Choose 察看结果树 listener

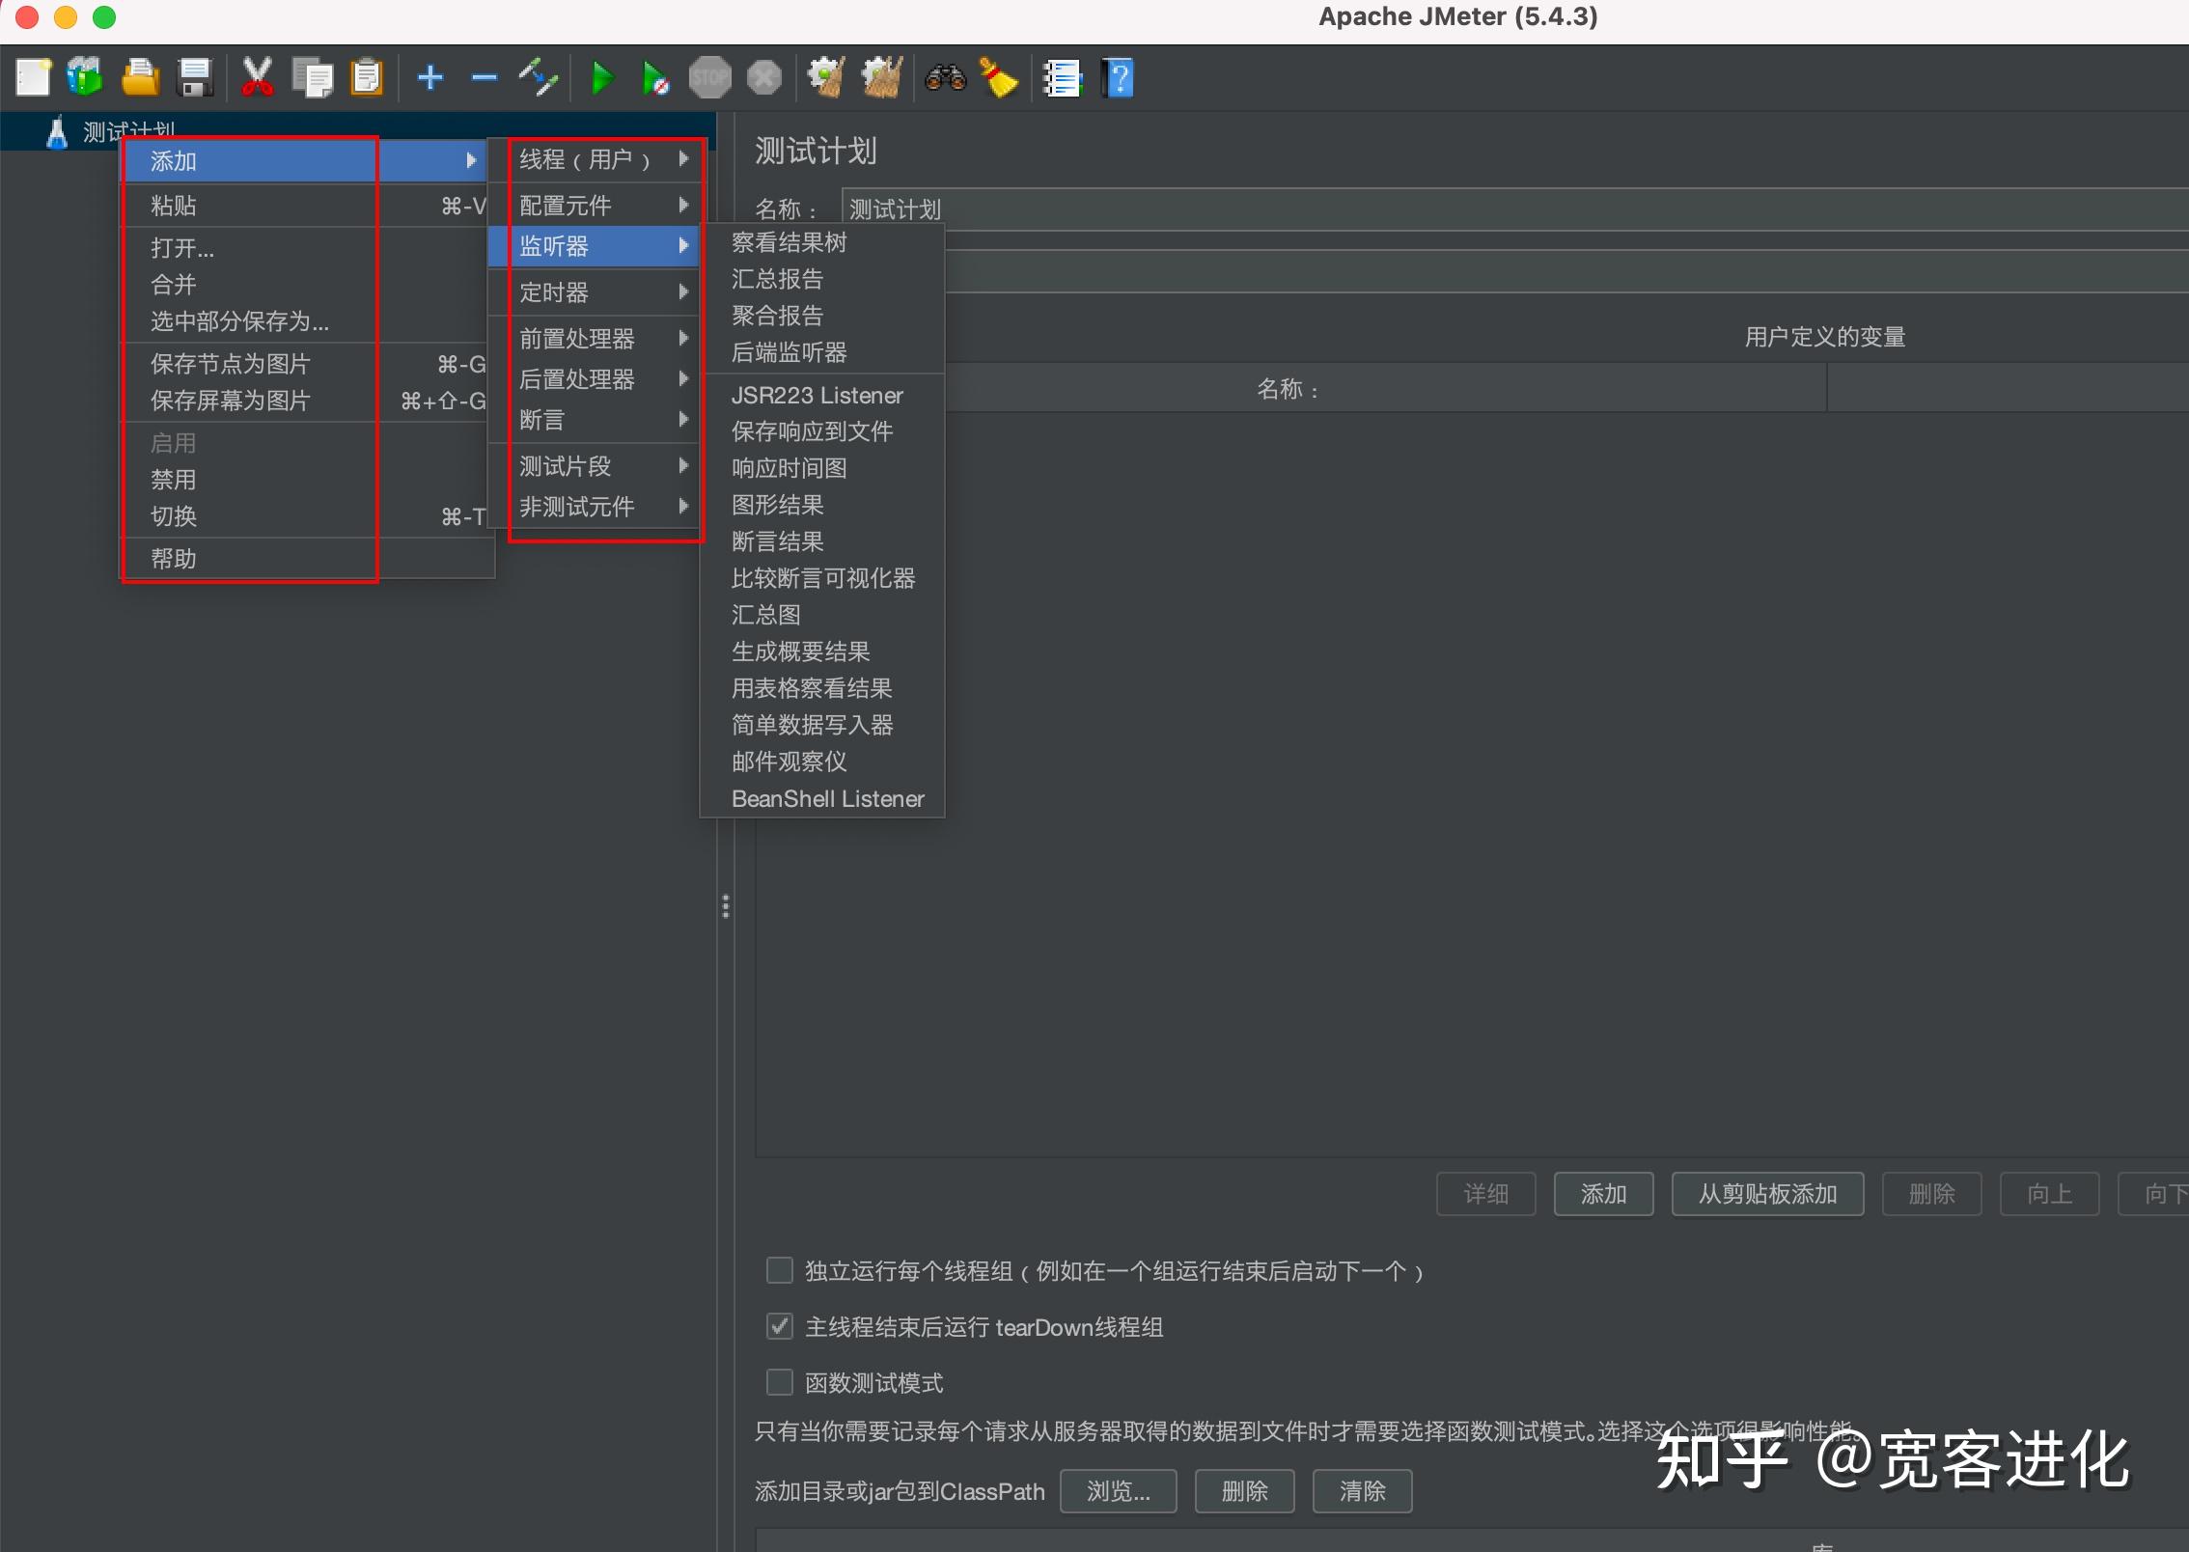click(x=822, y=242)
